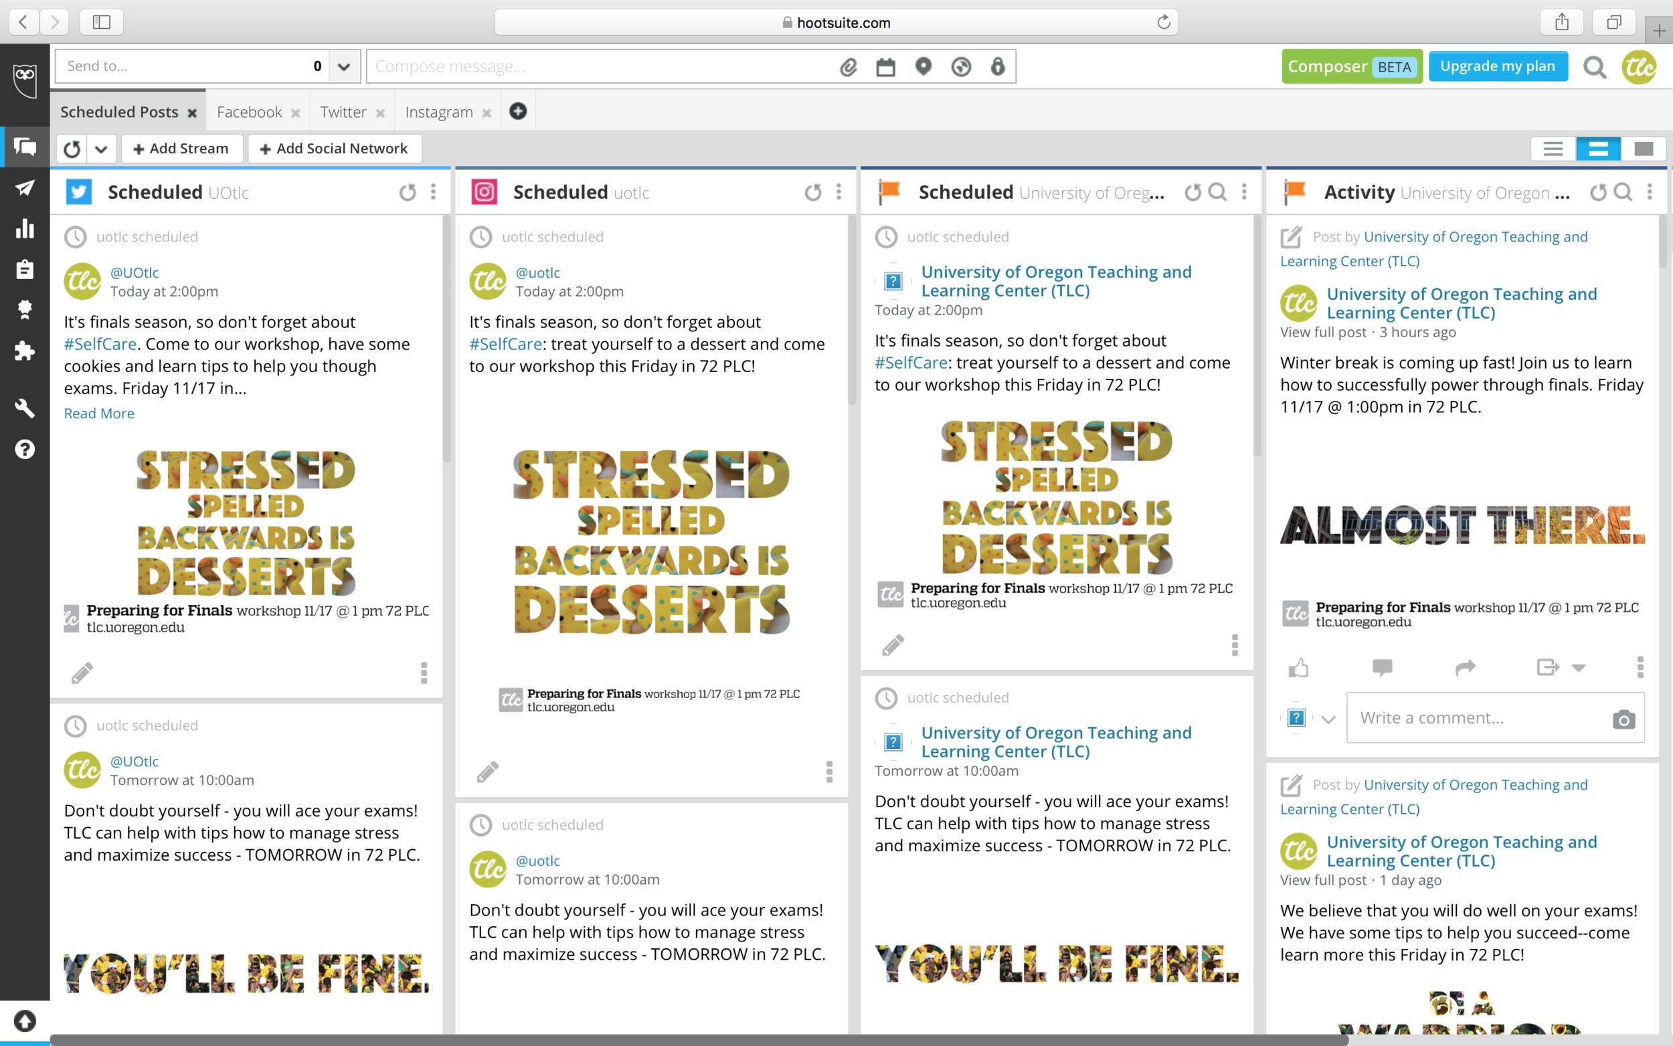
Task: Expand the Send to profile dropdown arrow
Action: pos(344,66)
